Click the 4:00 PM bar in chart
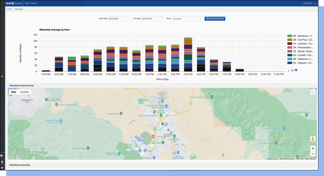 188,54
